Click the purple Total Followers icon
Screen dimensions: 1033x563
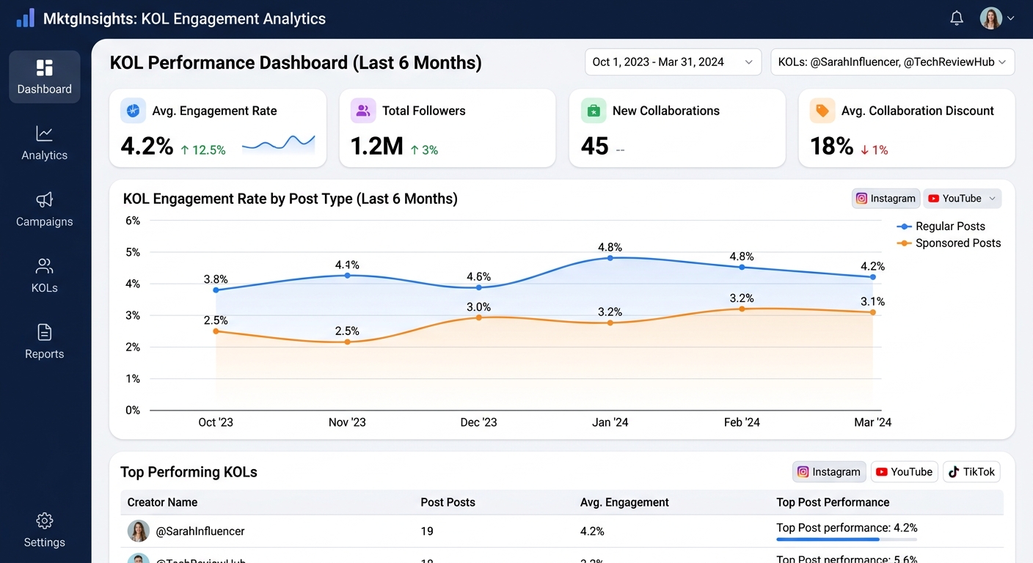click(x=362, y=111)
